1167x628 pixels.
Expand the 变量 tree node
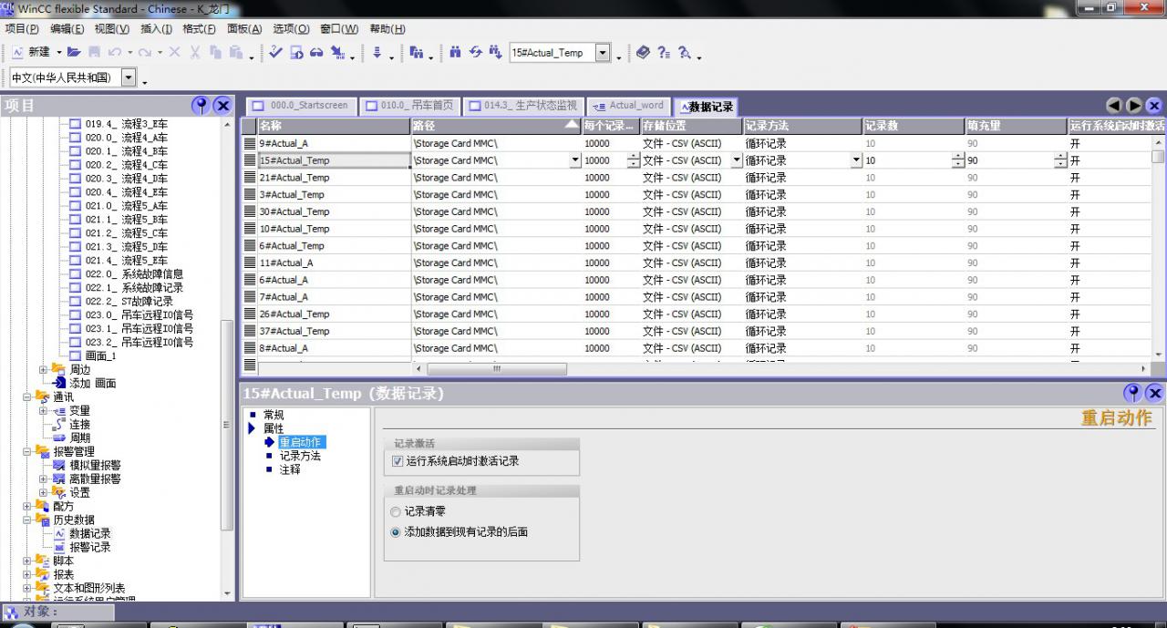click(44, 411)
